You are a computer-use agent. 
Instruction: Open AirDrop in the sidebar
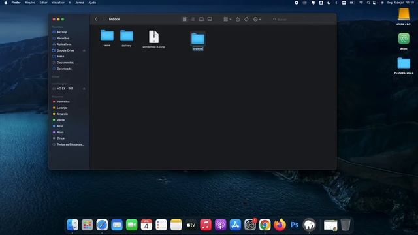(62, 32)
